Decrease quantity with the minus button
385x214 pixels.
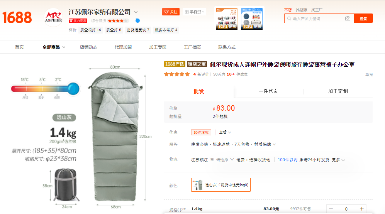tap(331, 209)
